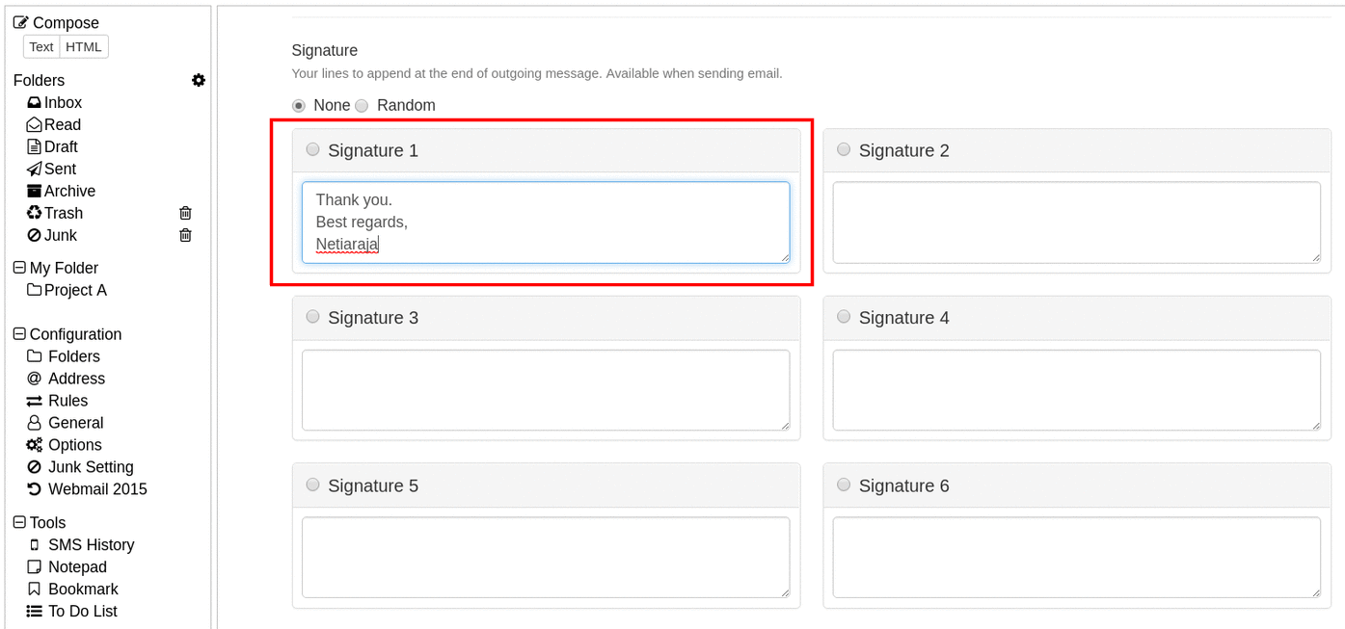The height and width of the screenshot is (629, 1345).
Task: Collapse the Tools section
Action: (19, 522)
